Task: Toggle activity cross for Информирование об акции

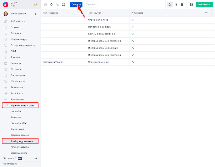Action: point(133,48)
